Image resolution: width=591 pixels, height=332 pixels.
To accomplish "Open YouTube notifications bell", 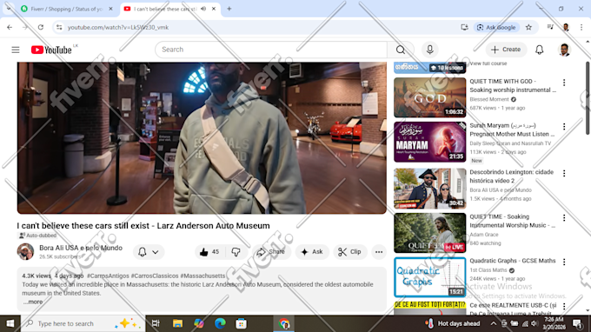I will pos(540,50).
